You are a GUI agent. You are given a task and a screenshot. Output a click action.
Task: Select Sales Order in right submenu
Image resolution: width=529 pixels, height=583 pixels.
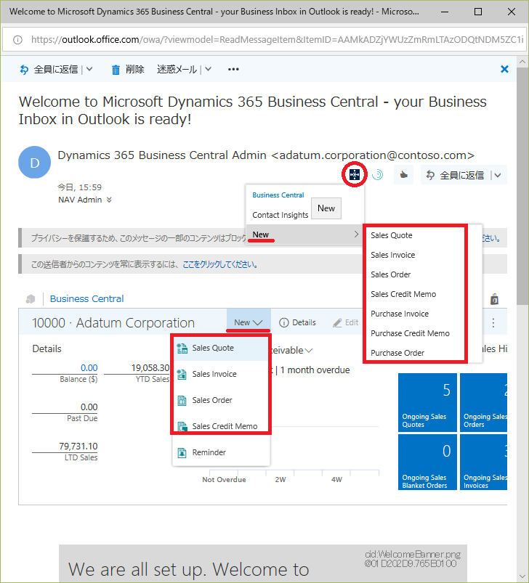point(391,274)
